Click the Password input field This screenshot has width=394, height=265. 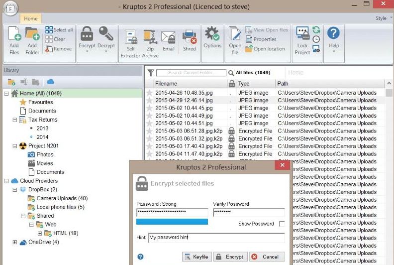(x=172, y=212)
